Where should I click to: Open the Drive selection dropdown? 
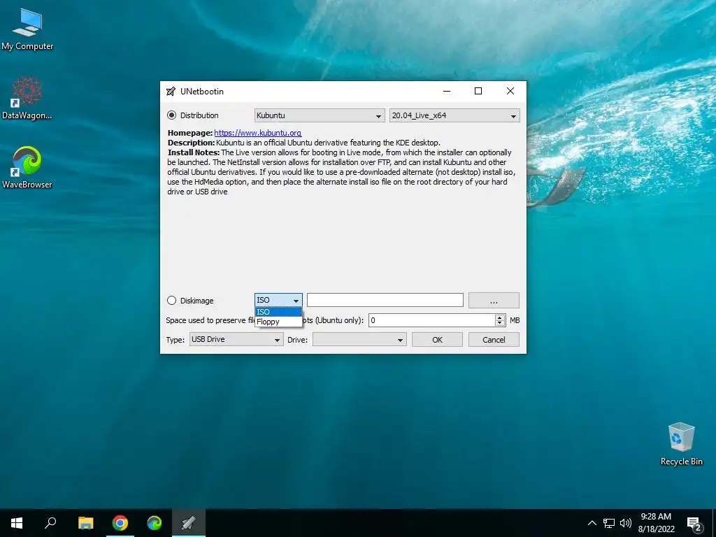pos(359,339)
